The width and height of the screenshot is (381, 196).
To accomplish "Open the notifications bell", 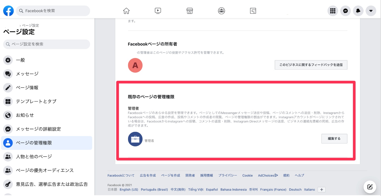I will tap(358, 11).
